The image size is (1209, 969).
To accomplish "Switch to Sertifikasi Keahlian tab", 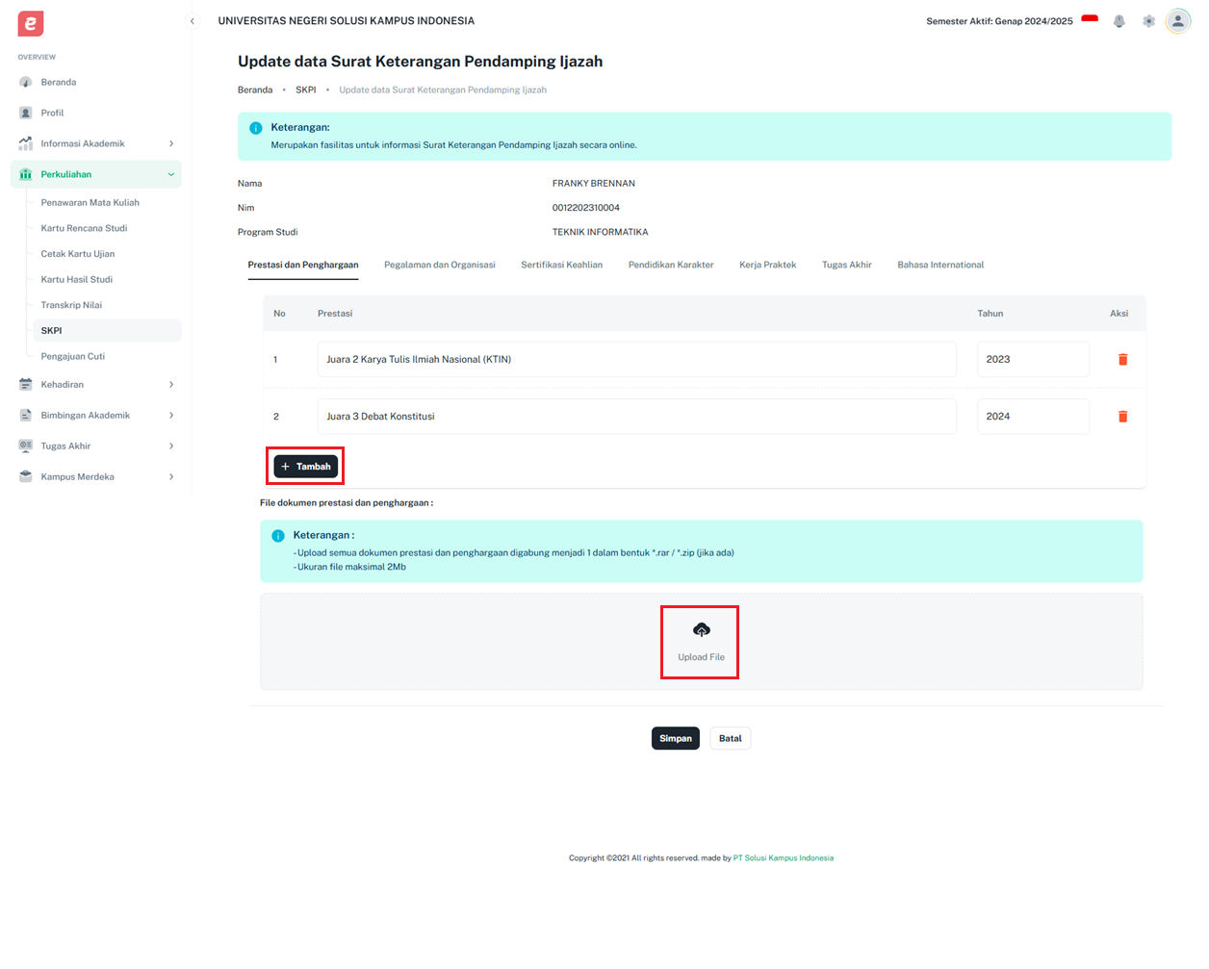I will coord(562,265).
